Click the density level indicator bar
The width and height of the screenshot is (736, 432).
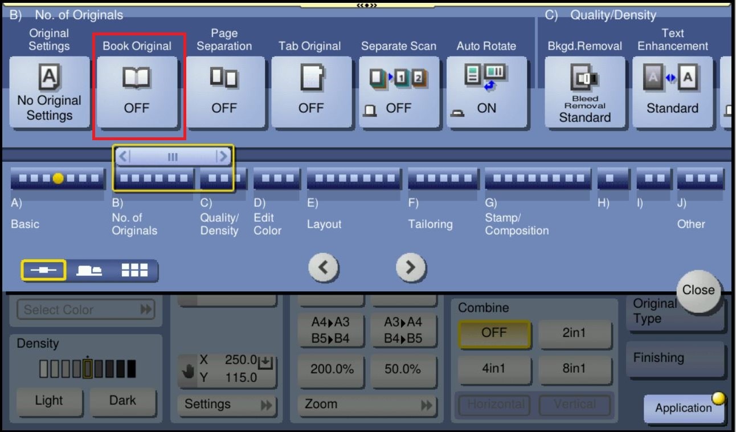click(x=87, y=369)
